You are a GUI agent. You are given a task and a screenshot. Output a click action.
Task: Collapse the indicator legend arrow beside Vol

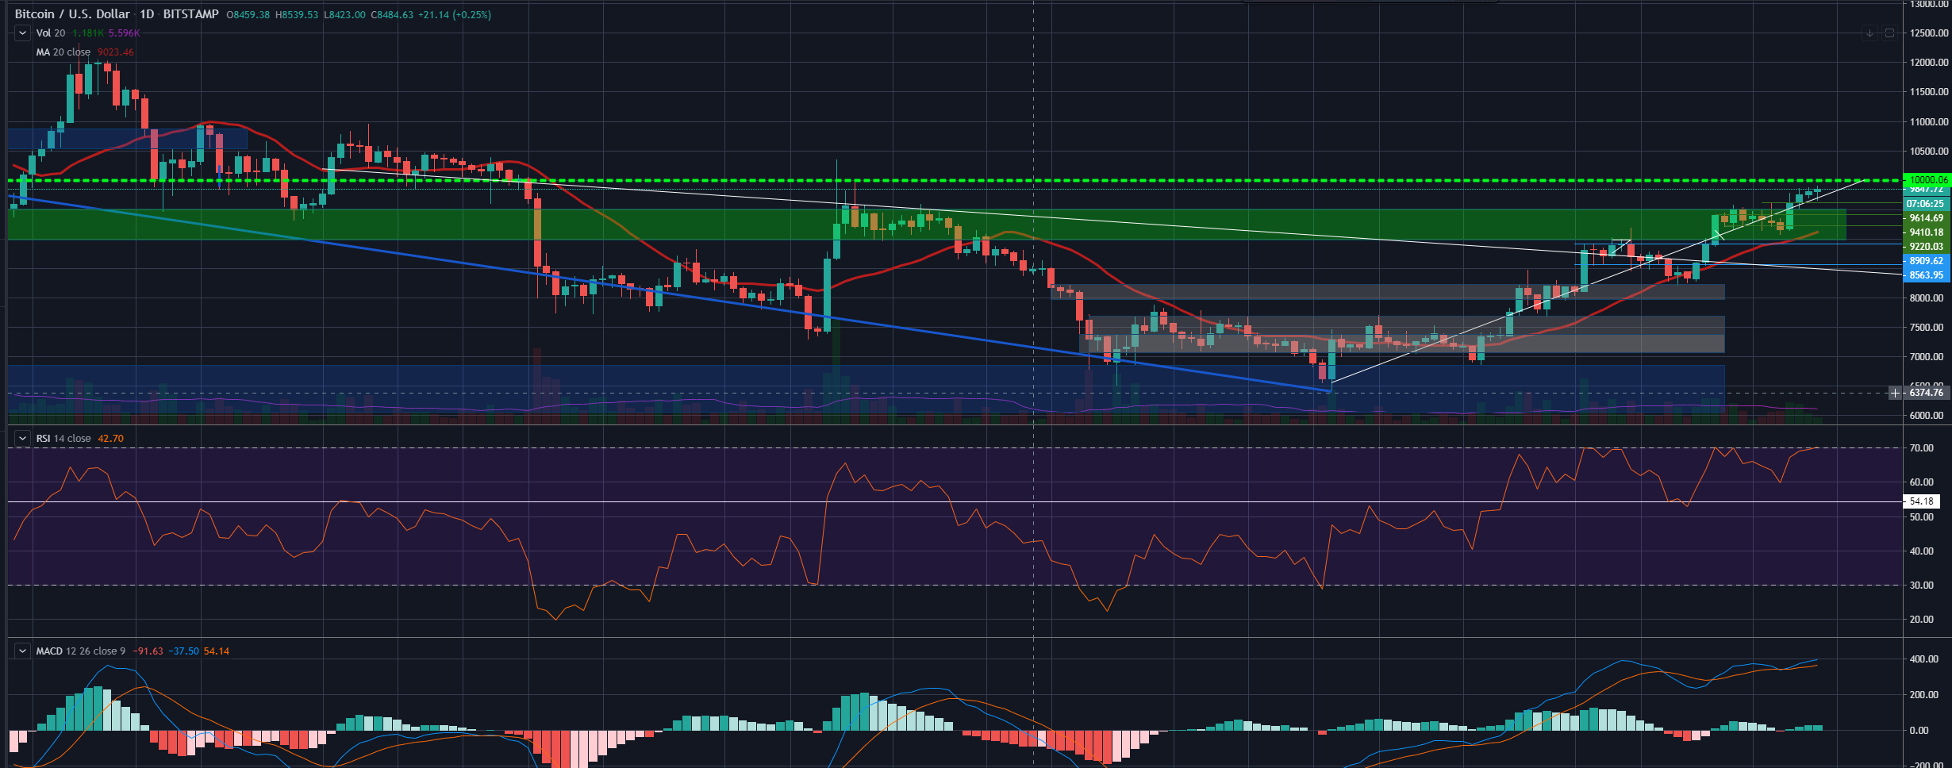pyautogui.click(x=23, y=33)
